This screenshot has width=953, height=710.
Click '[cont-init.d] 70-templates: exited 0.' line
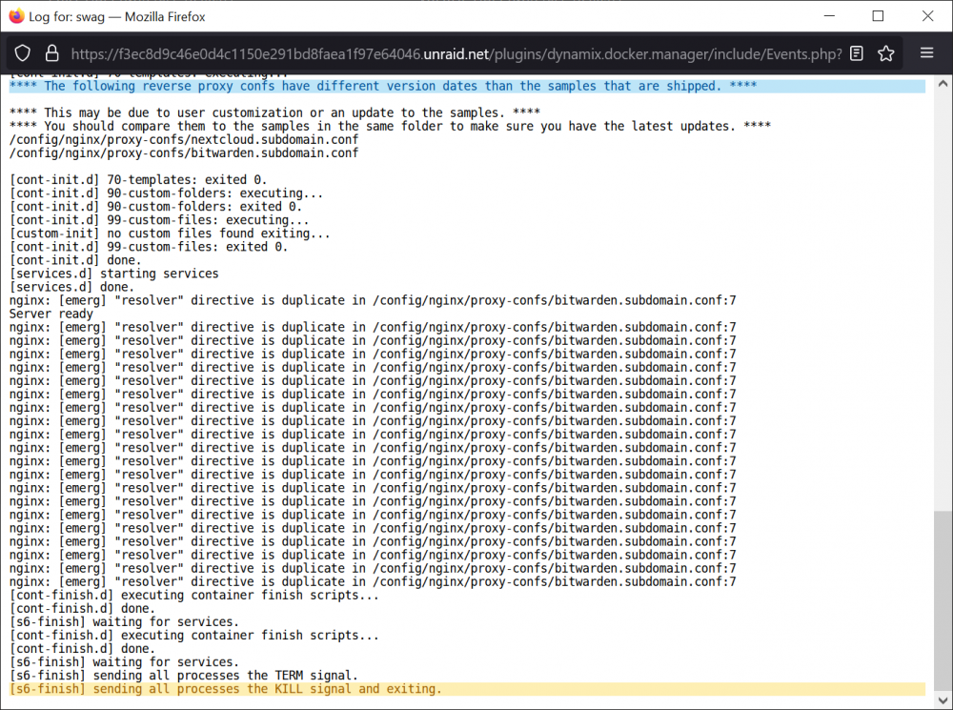pos(138,180)
